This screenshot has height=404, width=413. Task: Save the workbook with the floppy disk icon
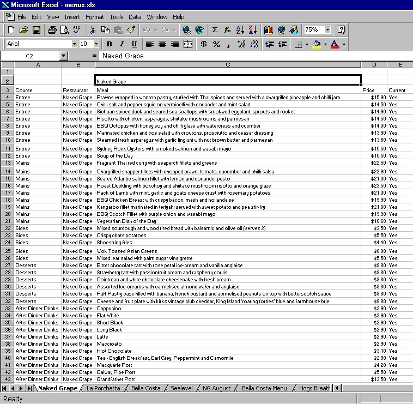[37, 30]
